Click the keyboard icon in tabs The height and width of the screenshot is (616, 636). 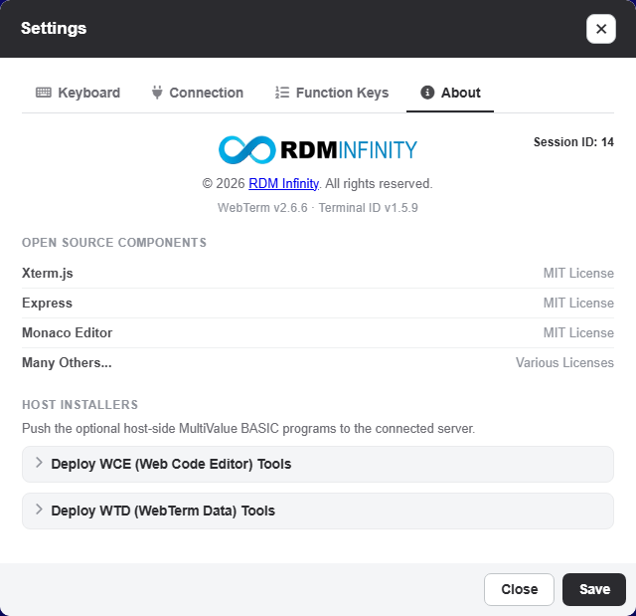[44, 93]
